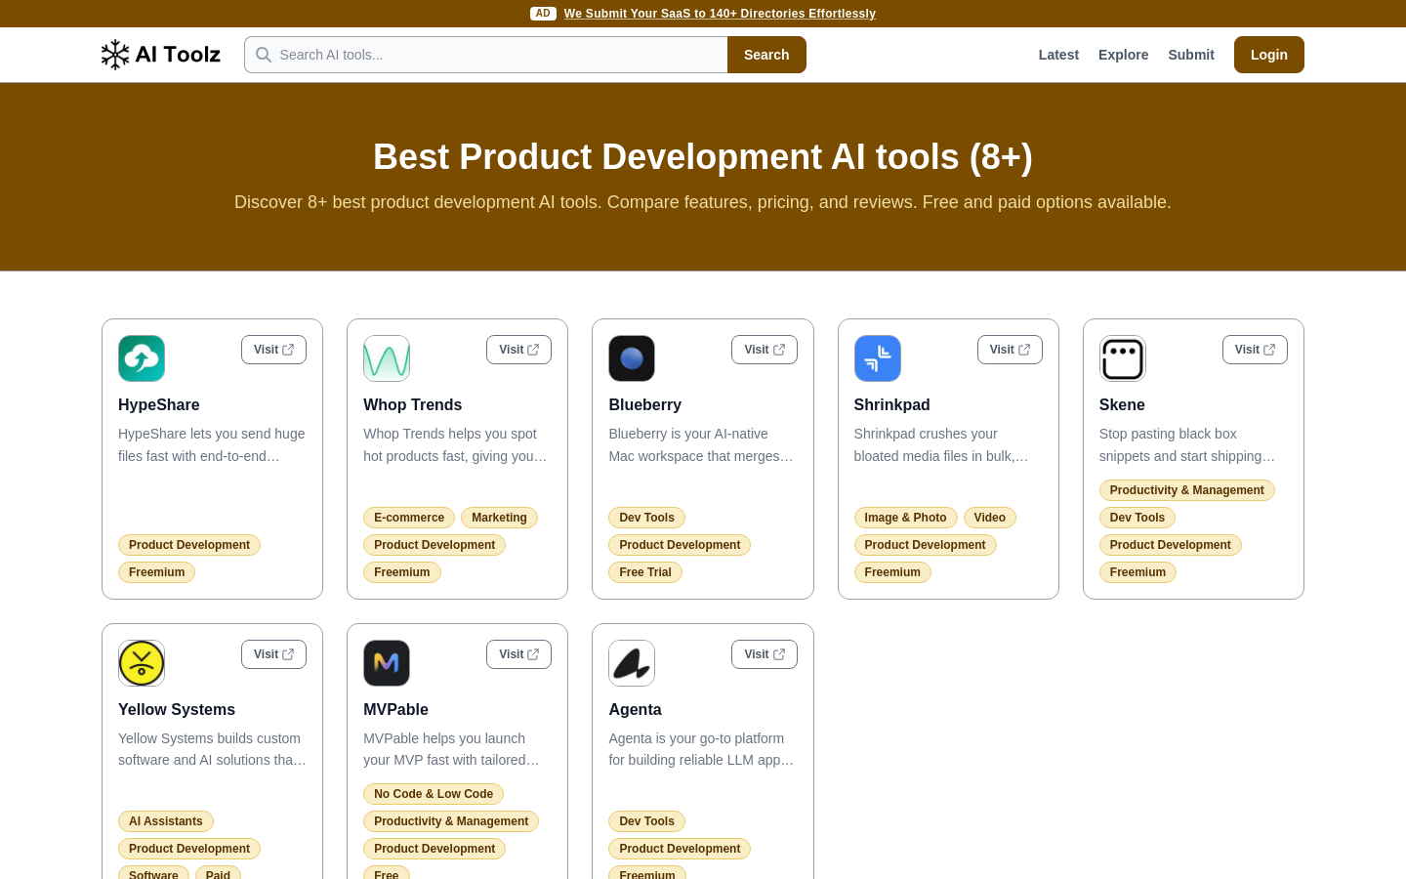Viewport: 1406px width, 879px height.
Task: Click the Agenta description text
Action: click(x=702, y=749)
